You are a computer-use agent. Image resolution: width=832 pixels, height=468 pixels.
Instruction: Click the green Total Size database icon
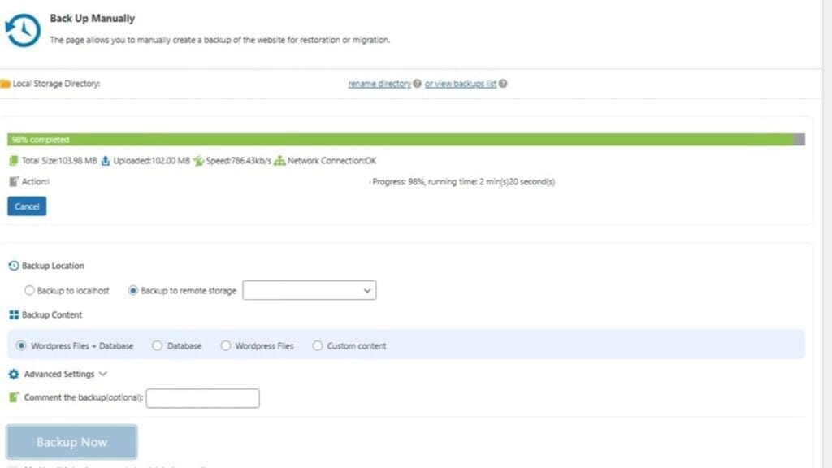14,160
